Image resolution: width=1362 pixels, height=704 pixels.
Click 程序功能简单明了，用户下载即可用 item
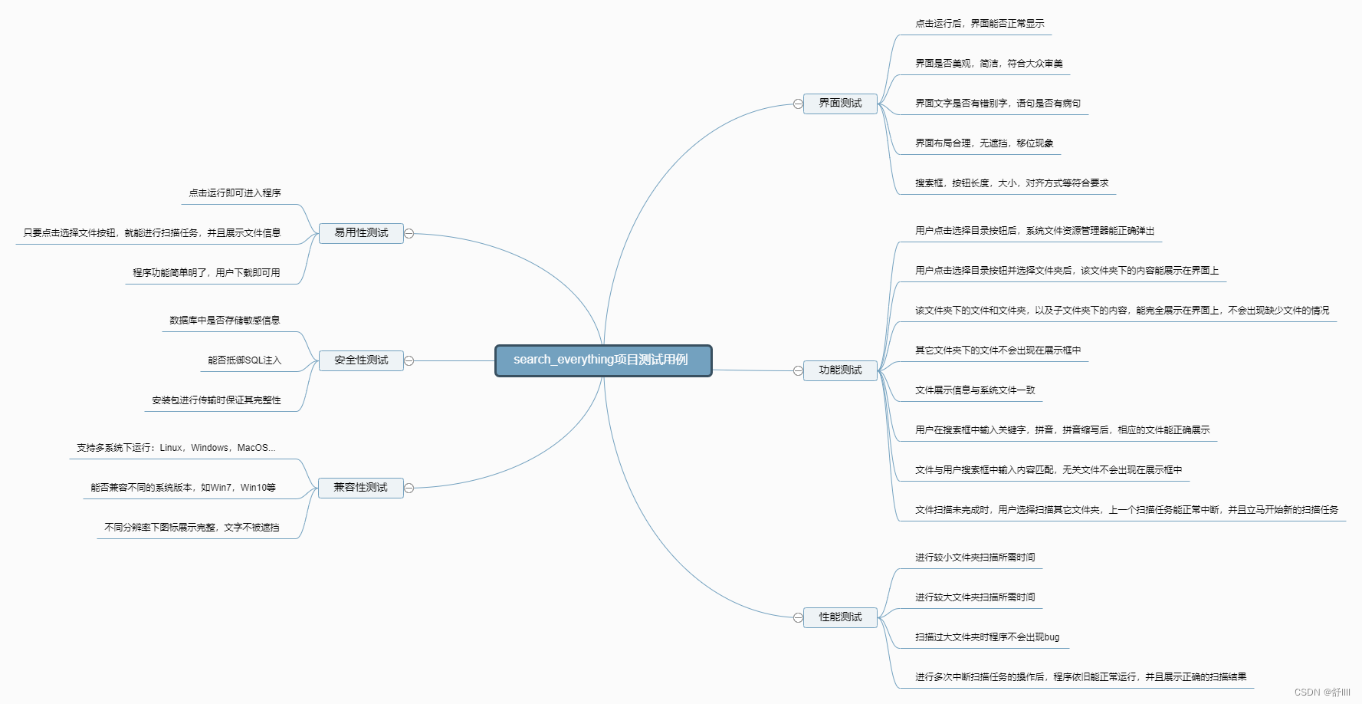click(206, 273)
